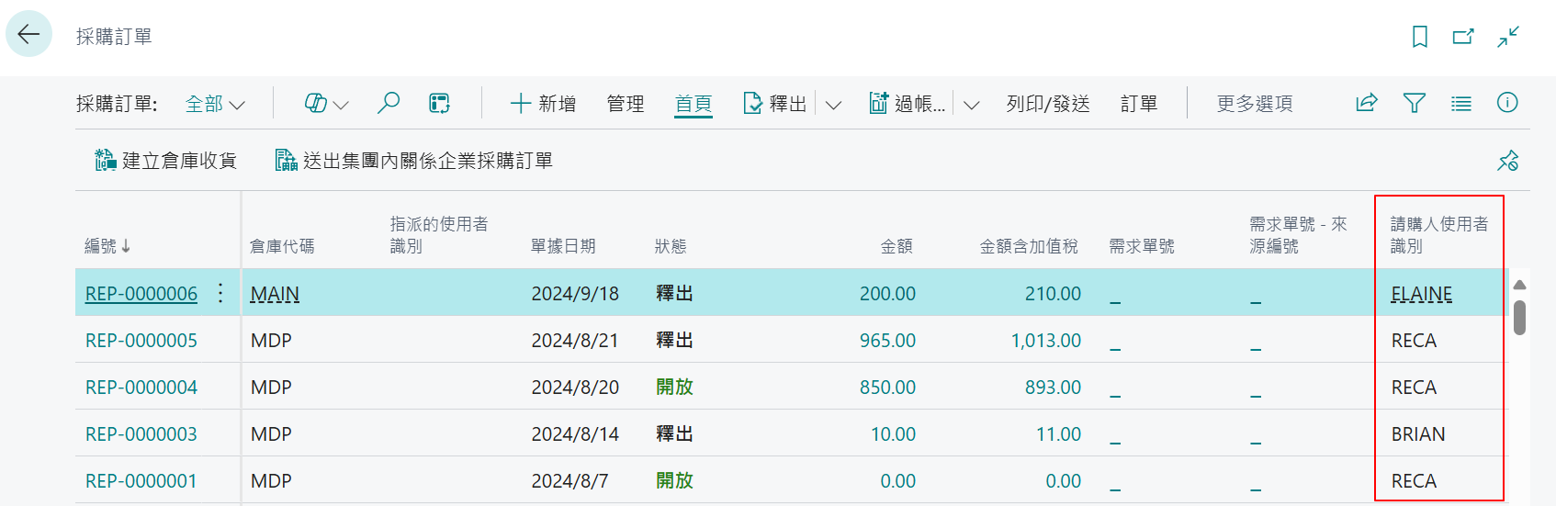1556x506 pixels.
Task: Open row options for REP-0000006
Action: 220,293
